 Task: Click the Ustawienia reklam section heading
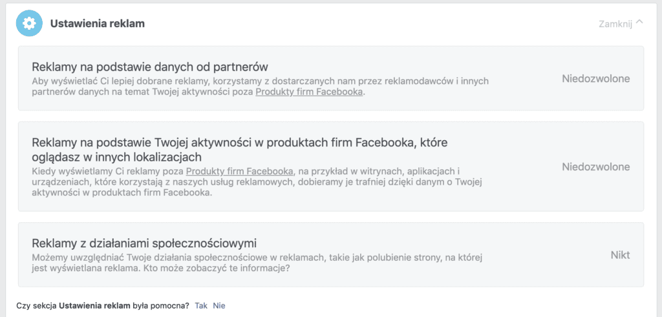click(x=98, y=24)
